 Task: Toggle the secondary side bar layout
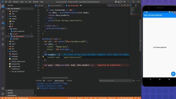121,2
